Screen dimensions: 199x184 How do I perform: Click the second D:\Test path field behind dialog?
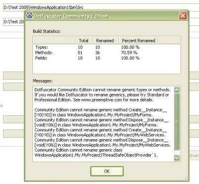pyautogui.click(x=13, y=22)
